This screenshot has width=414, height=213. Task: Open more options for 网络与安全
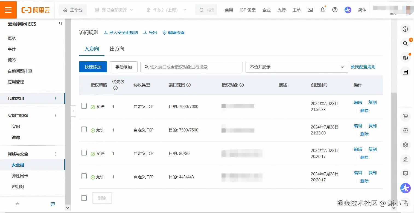click(55, 154)
